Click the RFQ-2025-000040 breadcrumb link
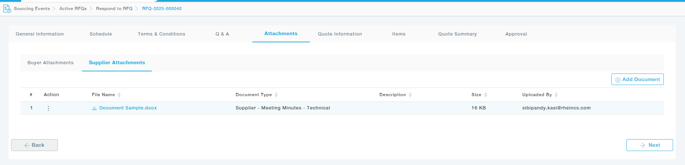 tap(162, 9)
